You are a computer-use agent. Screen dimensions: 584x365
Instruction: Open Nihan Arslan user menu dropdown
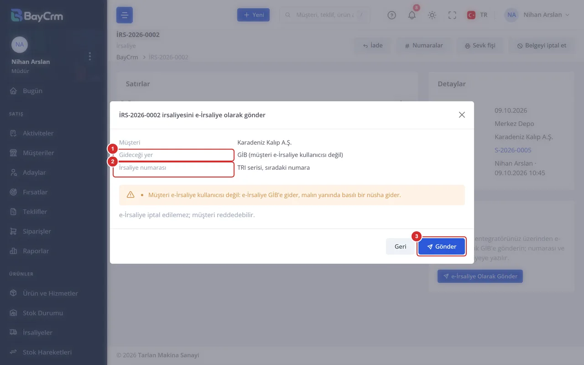[537, 15]
